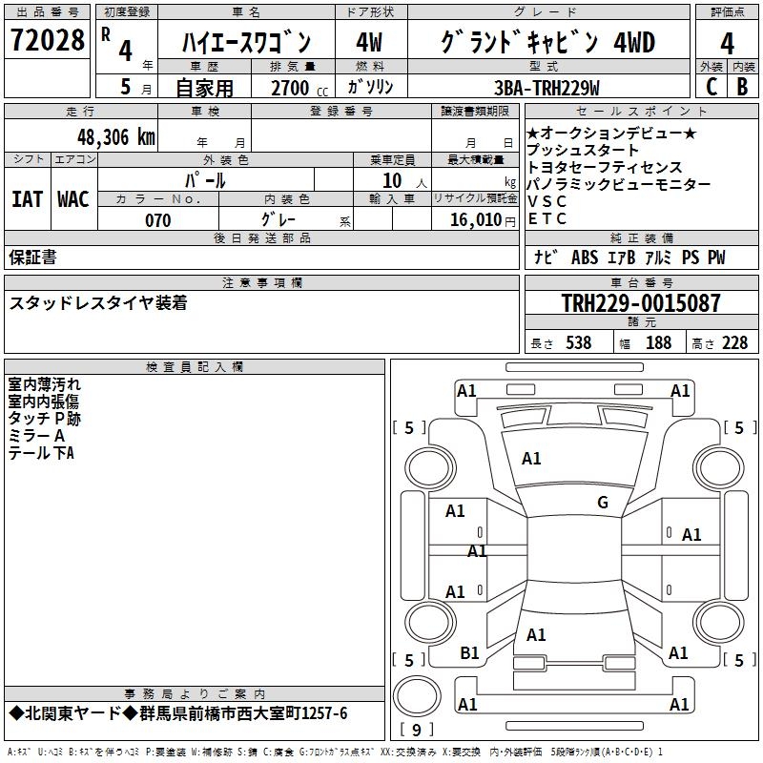763x763 pixels.
Task: Select vehicle history value 自家用
Action: click(204, 88)
